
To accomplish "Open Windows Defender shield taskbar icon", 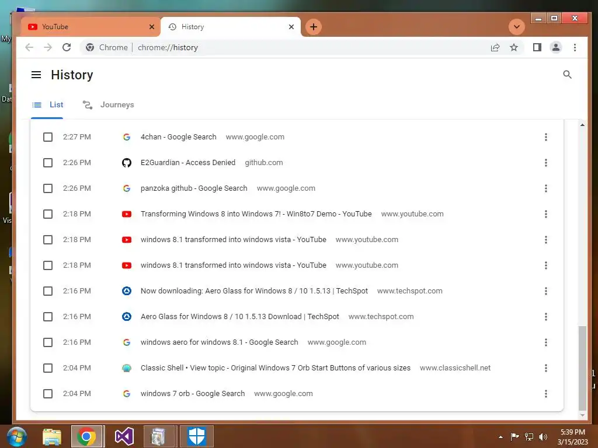I will tap(197, 436).
